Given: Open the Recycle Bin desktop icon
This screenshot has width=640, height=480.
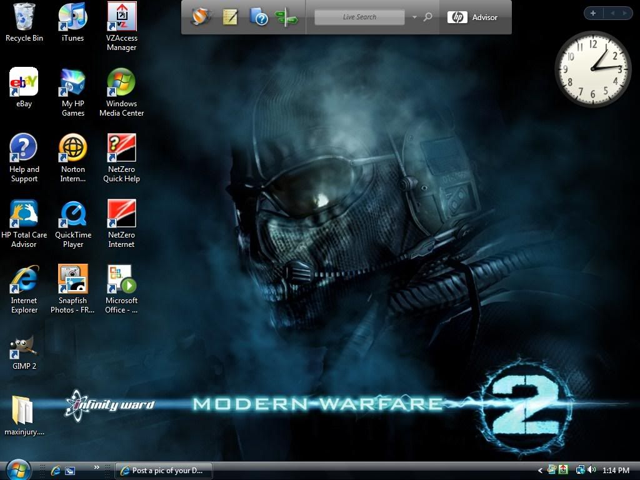Looking at the screenshot, I should point(24,22).
